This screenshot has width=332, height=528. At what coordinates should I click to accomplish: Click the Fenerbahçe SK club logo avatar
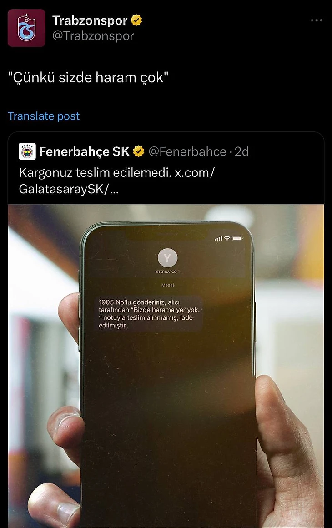[x=27, y=151]
